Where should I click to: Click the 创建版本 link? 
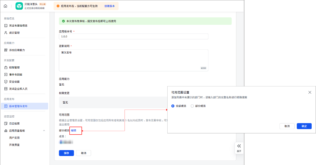109,6
